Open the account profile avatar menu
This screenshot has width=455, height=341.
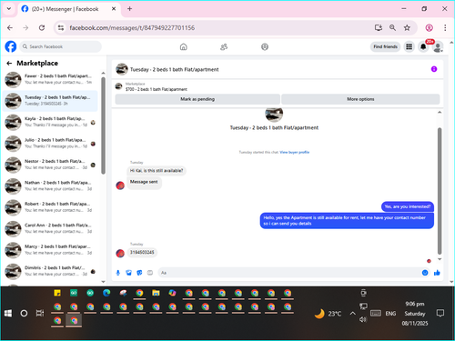pos(438,47)
